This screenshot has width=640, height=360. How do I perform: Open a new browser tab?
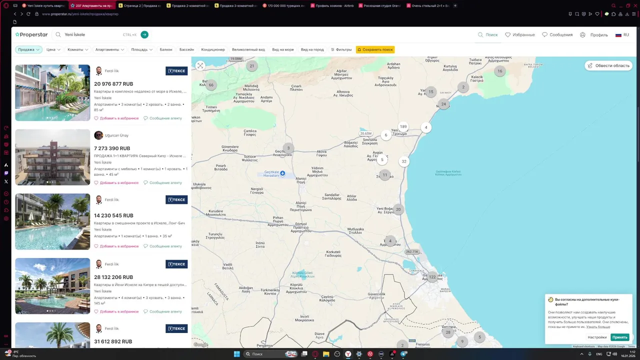pos(455,5)
